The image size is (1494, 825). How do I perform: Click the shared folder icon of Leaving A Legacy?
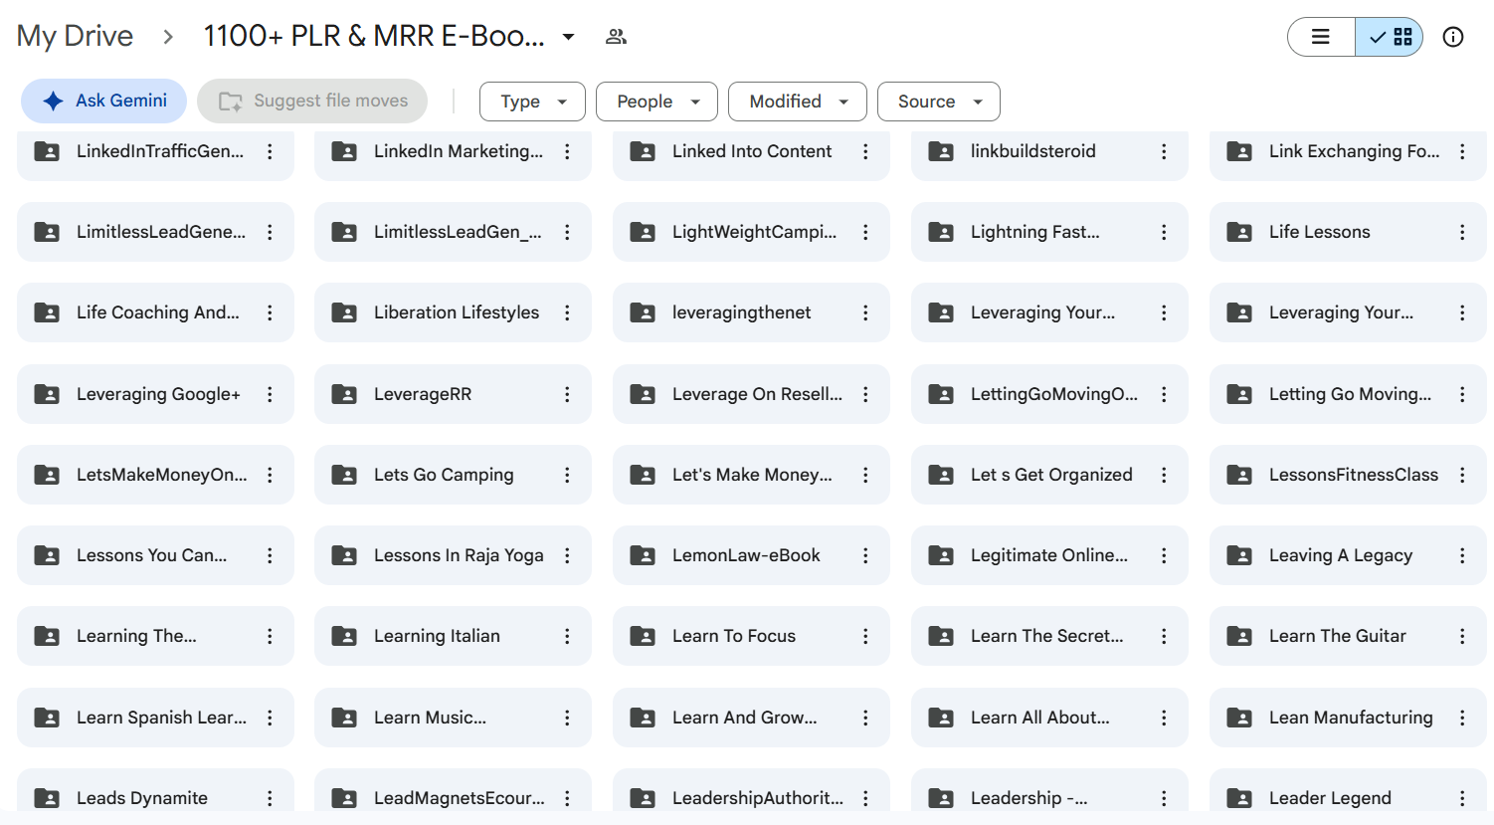coord(1239,555)
